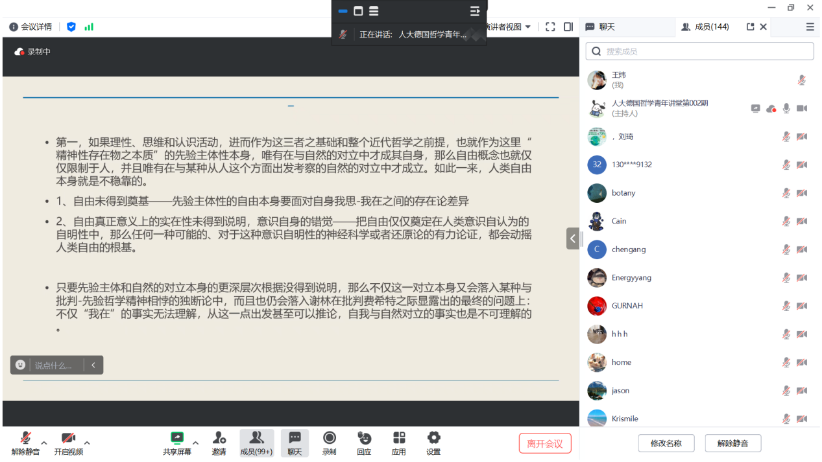822x462 pixels.
Task: Check the green network signal icon
Action: click(x=89, y=27)
